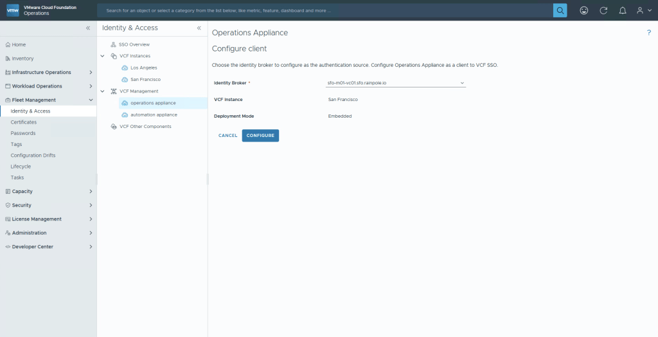Viewport: 658px width, 337px height.
Task: Open the user account menu
Action: pos(643,10)
